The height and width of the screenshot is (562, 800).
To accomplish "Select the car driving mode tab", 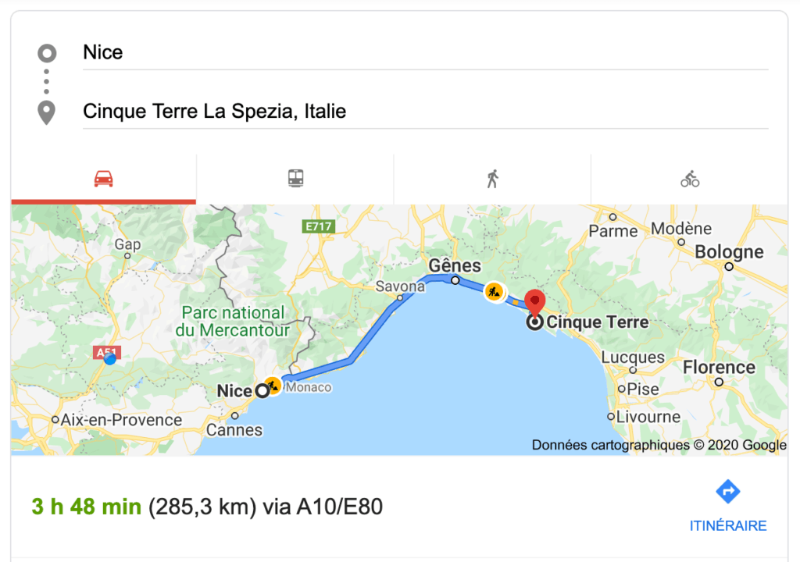I will pos(104,179).
